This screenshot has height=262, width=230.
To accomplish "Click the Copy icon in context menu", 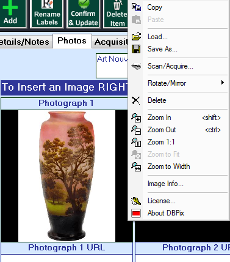I will pos(136,7).
